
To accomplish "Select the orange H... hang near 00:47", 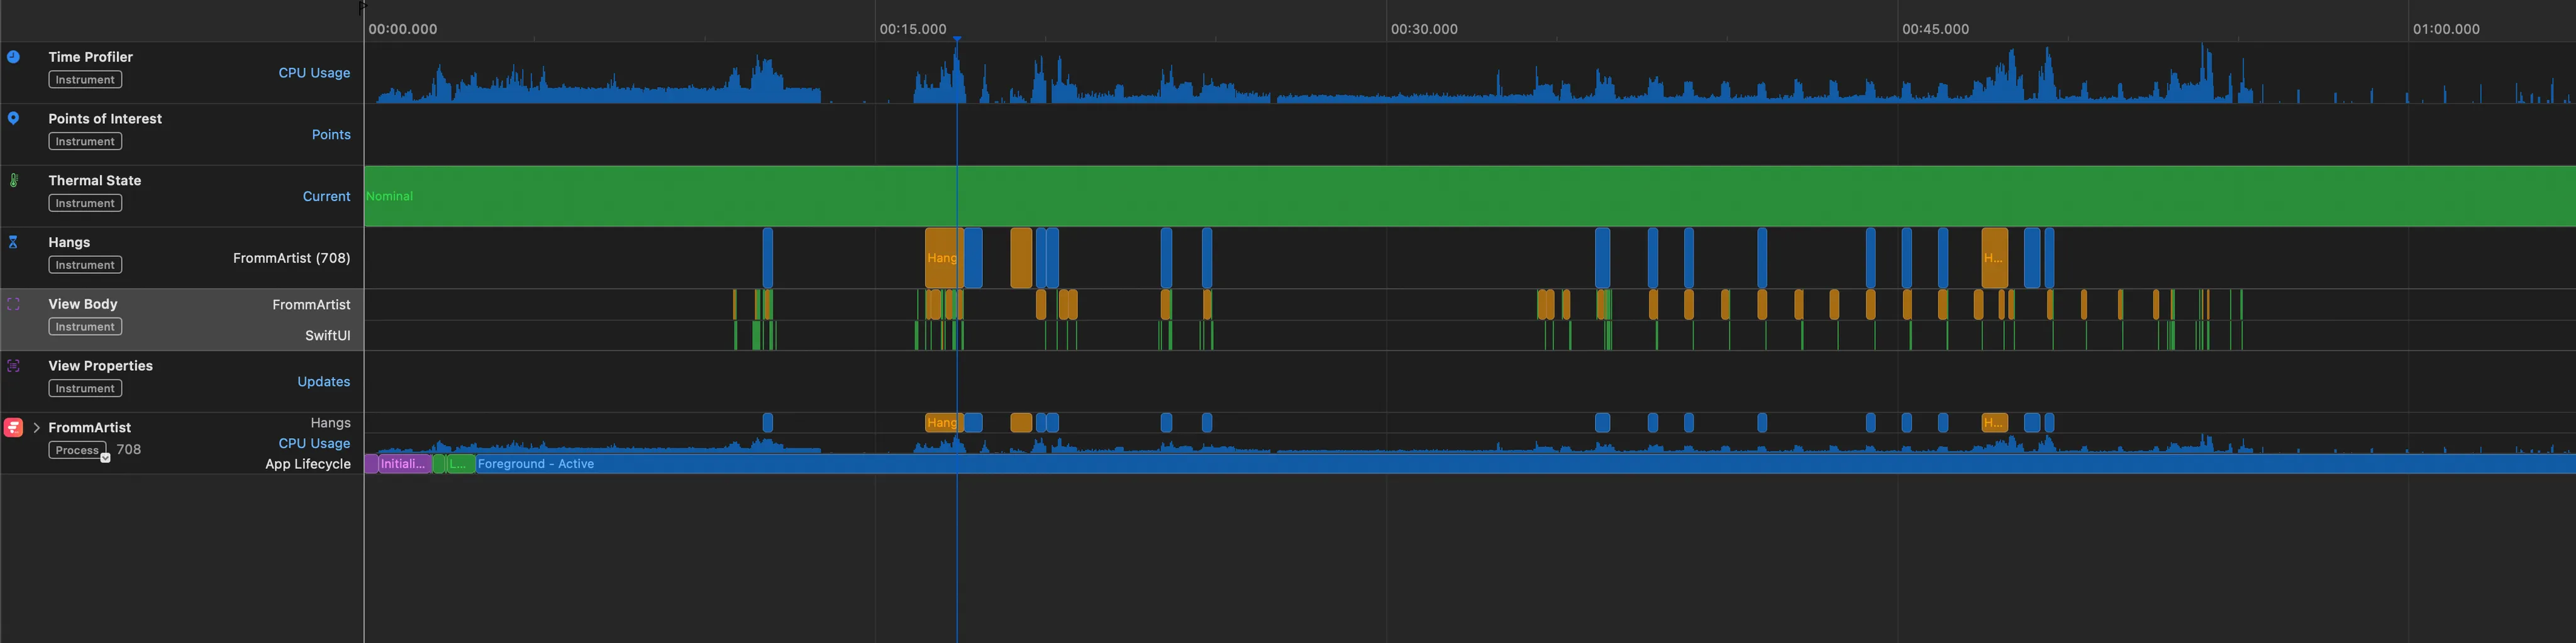I will 1994,258.
